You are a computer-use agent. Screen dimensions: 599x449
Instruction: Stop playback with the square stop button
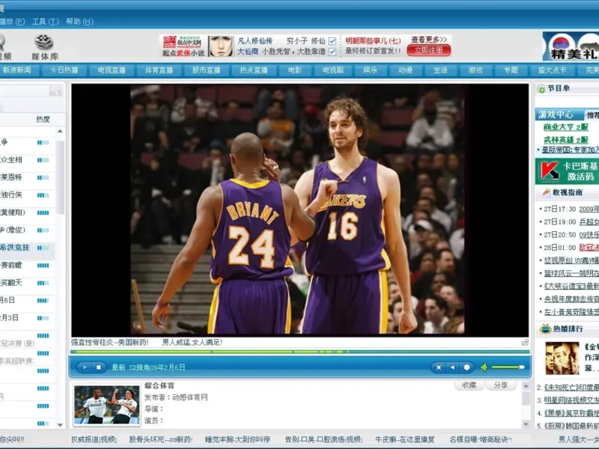pyautogui.click(x=99, y=367)
